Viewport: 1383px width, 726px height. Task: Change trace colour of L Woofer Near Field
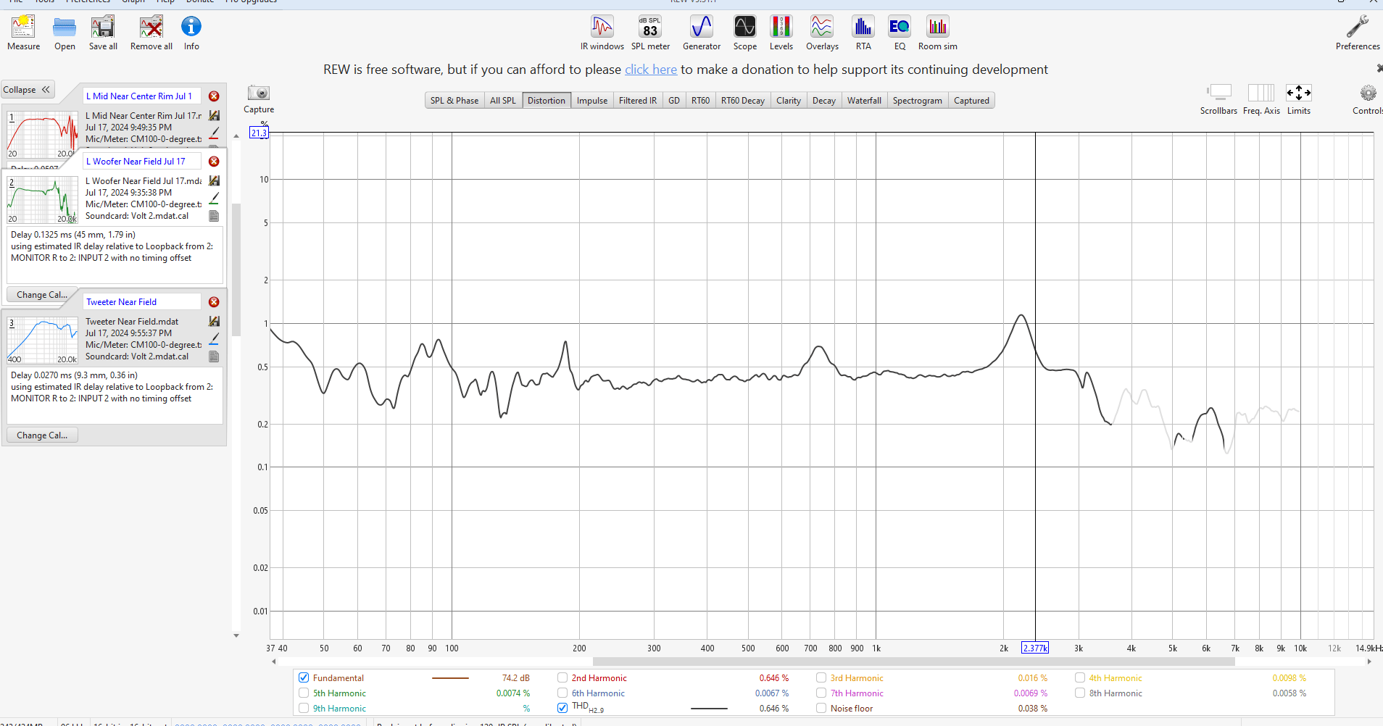coord(214,199)
